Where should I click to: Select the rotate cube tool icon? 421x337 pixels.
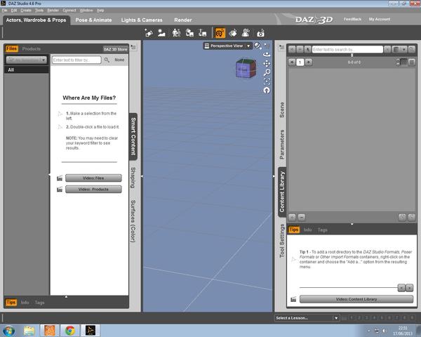point(233,33)
